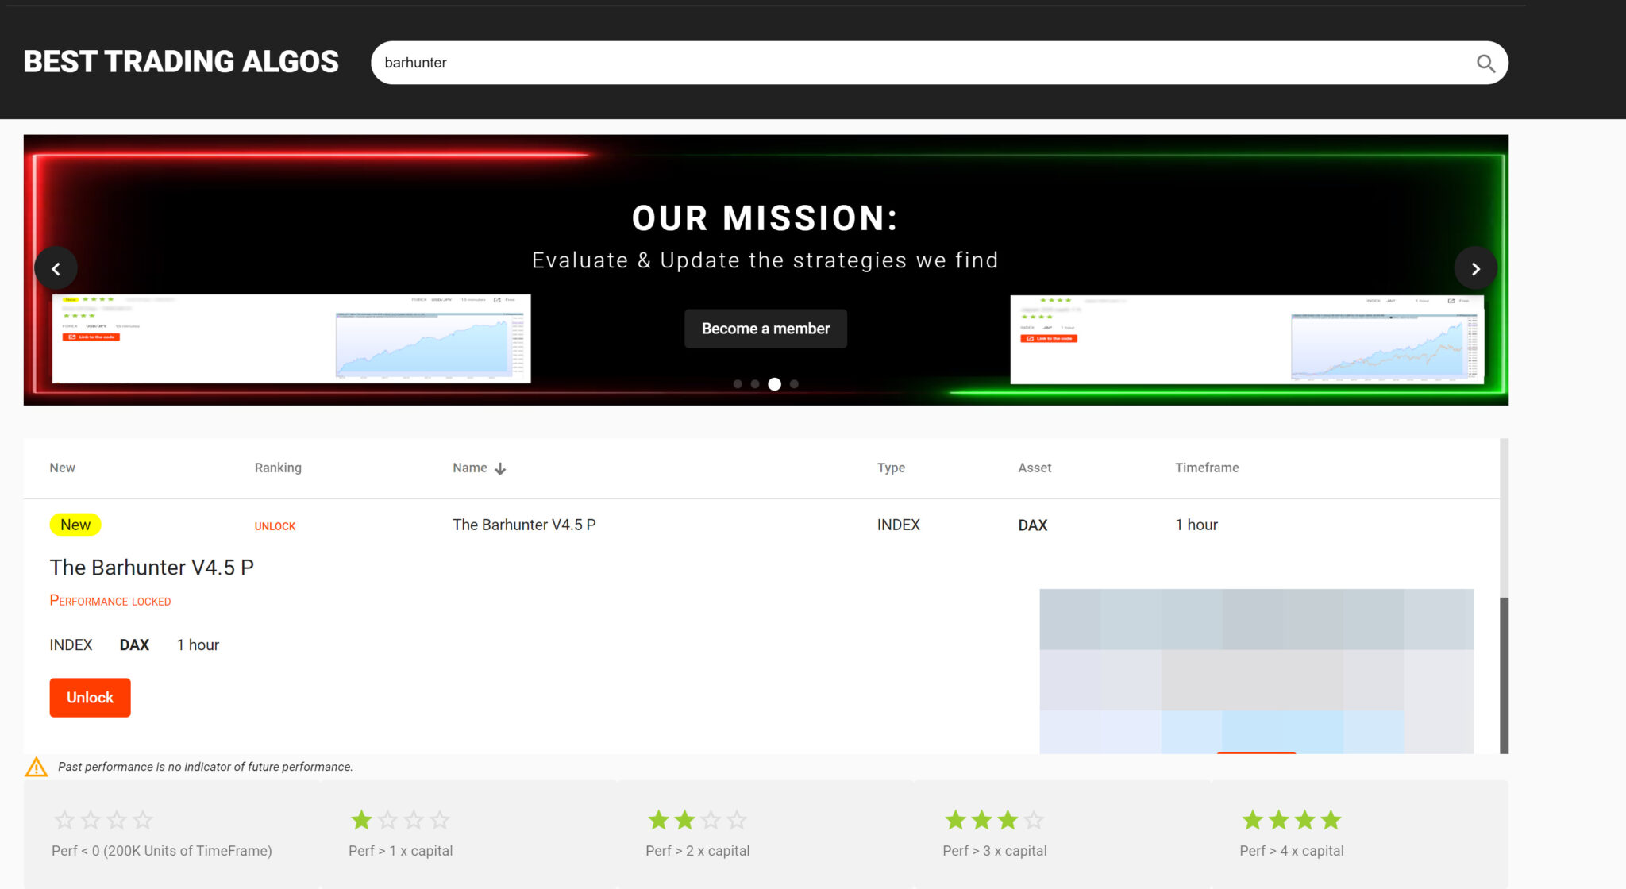The height and width of the screenshot is (889, 1626).
Task: Select the fourth carousel dot
Action: [x=794, y=384]
